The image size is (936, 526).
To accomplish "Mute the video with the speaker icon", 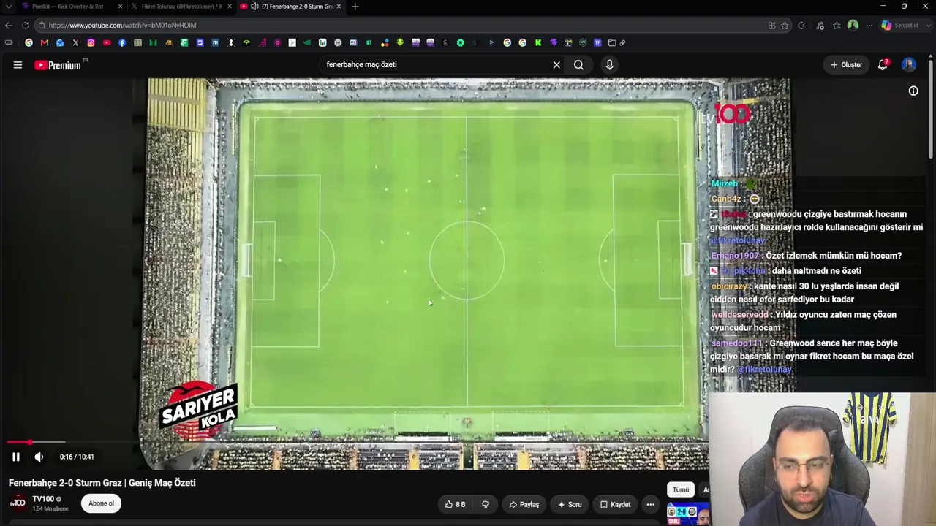I will [39, 457].
